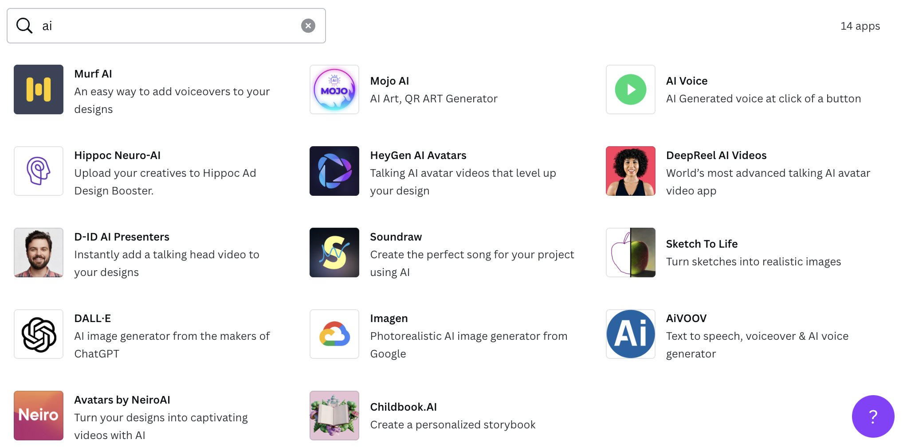903x447 pixels.
Task: Select the Childbook.AI storybook thumbnail
Action: 334,416
